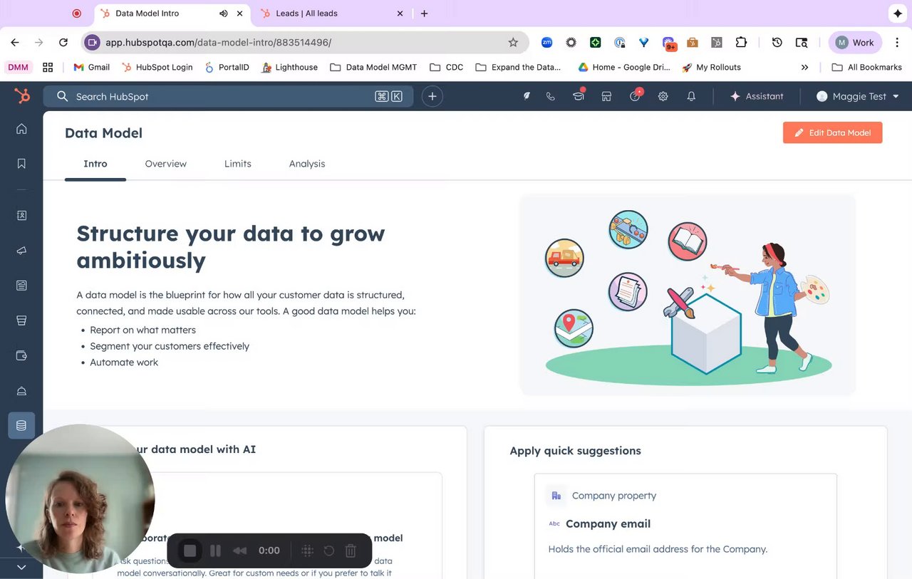This screenshot has width=912, height=579.
Task: Open the Service bell-tray sidebar icon
Action: (x=21, y=390)
